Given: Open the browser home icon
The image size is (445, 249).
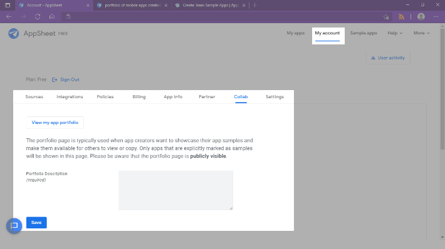Looking at the screenshot, I should tap(52, 17).
